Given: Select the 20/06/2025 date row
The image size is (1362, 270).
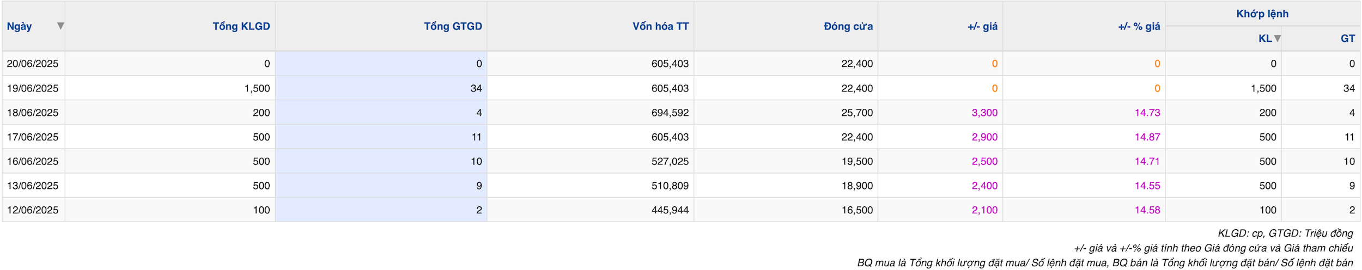Looking at the screenshot, I should (681, 64).
